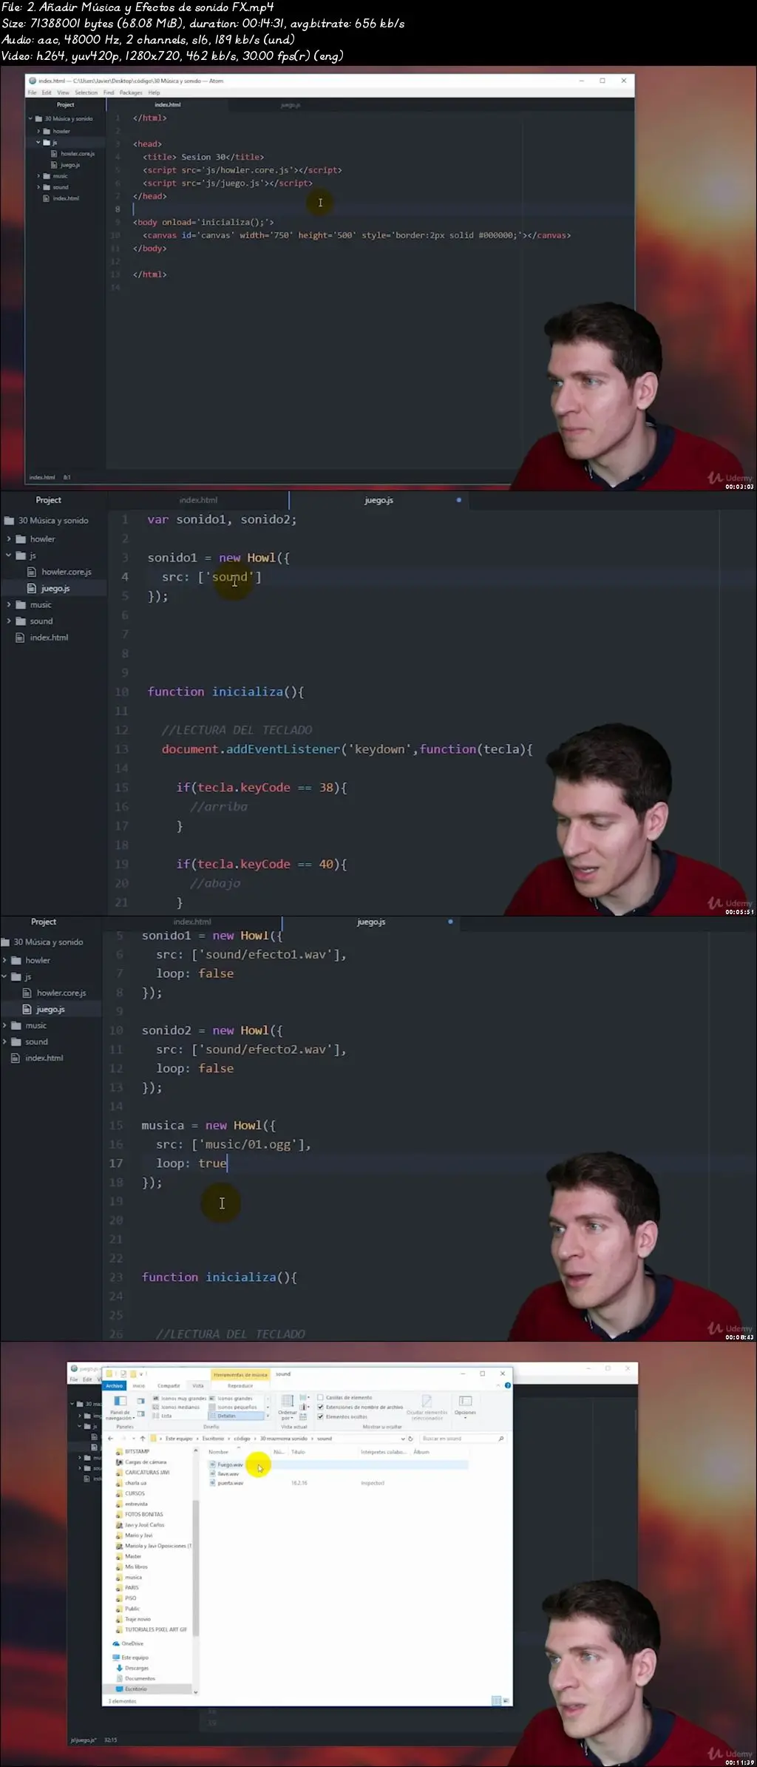Select the musica folder in Explorer's navigation pane
This screenshot has height=1767, width=757.
pyautogui.click(x=133, y=1577)
